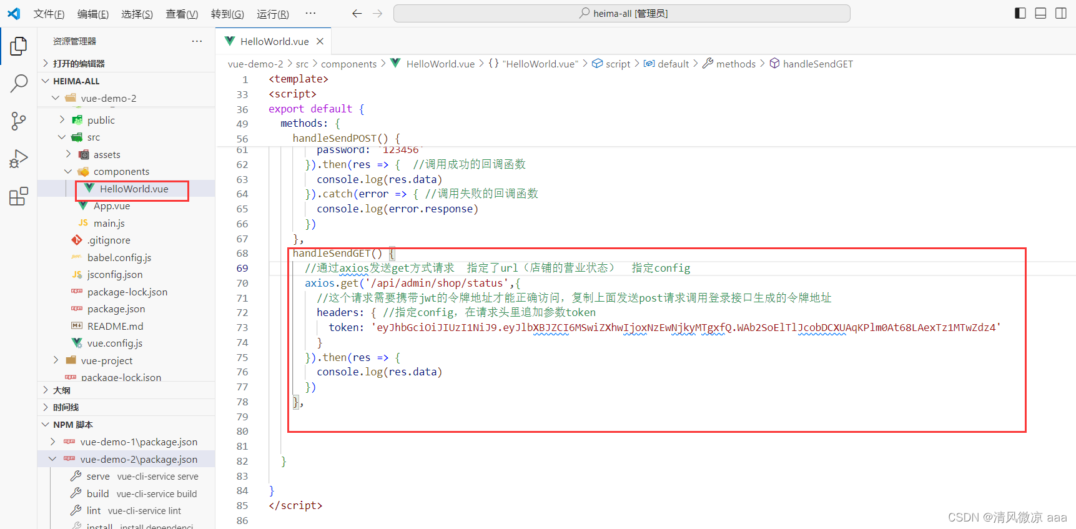
Task: Click the methods breadcrumb segment
Action: tap(729, 64)
